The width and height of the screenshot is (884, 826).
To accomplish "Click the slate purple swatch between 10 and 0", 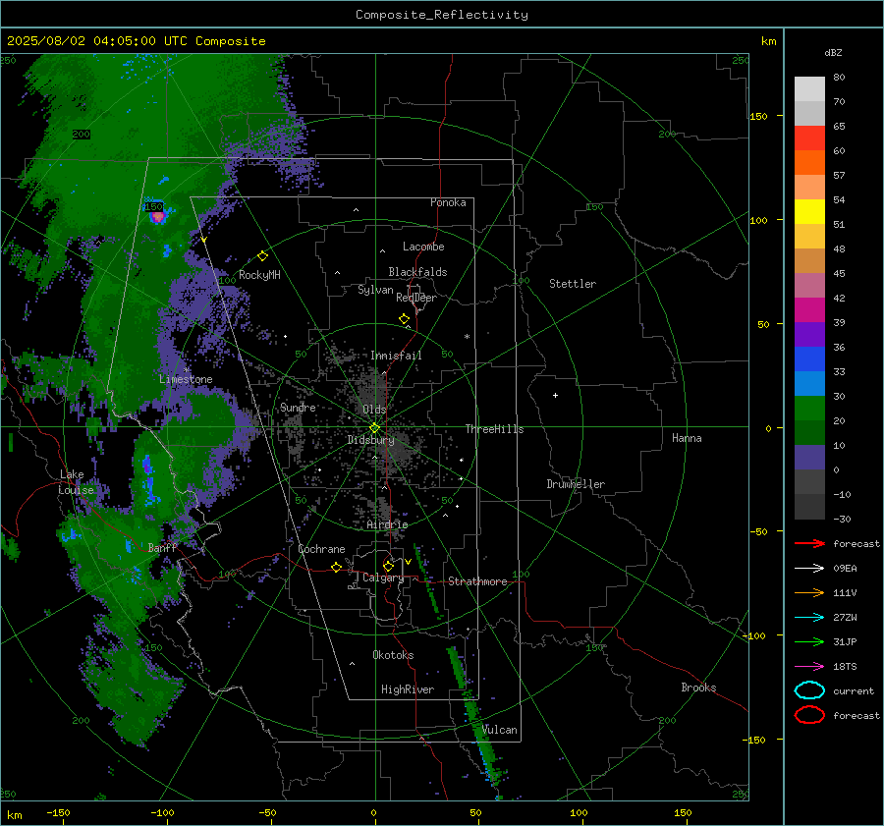I will click(x=809, y=458).
